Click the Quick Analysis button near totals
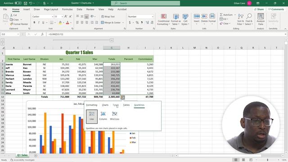 (123, 98)
